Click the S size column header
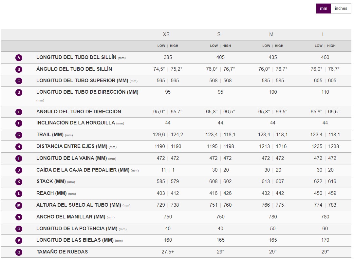 (x=219, y=34)
